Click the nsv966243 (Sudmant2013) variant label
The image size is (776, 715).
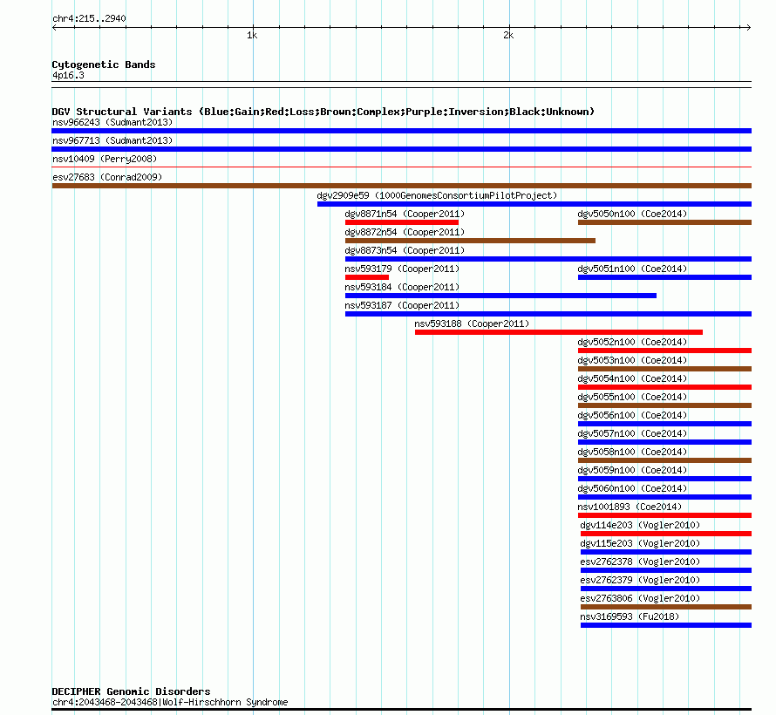(x=112, y=122)
